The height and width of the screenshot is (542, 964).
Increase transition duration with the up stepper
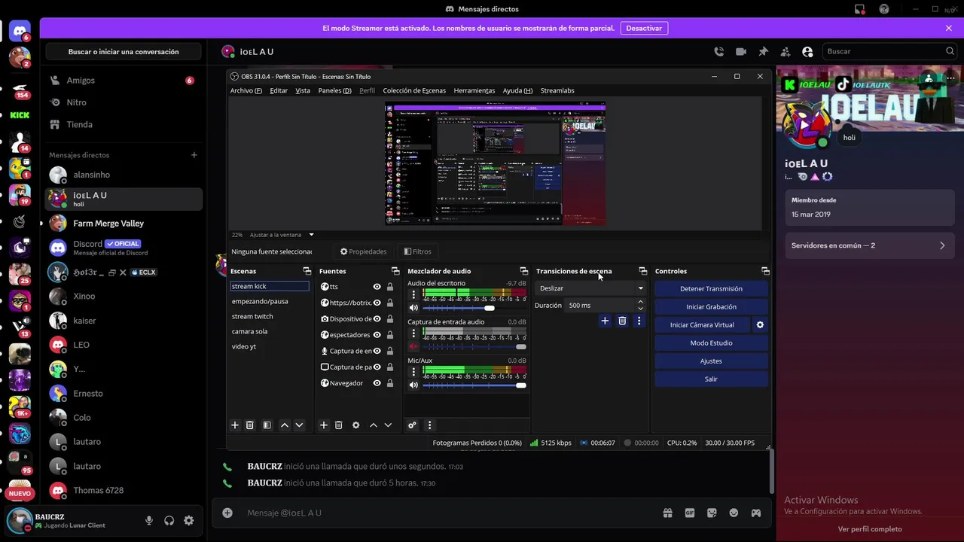pyautogui.click(x=640, y=302)
